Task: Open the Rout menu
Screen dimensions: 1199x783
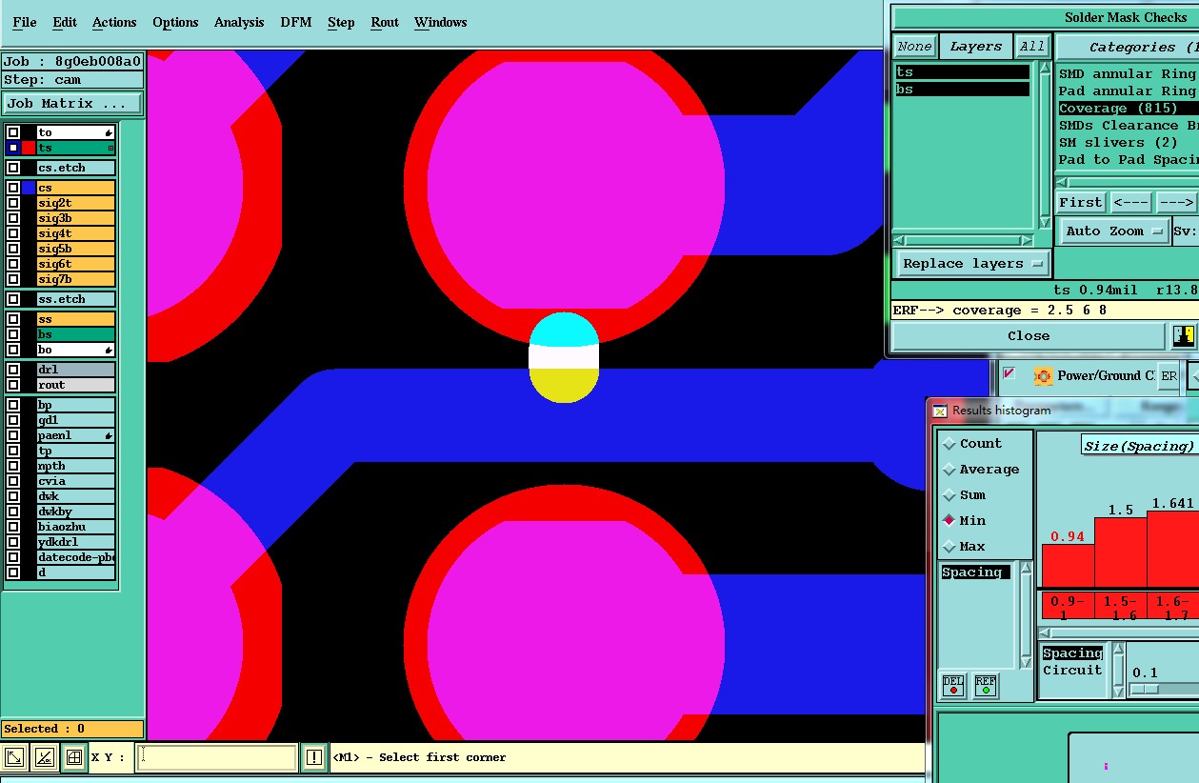Action: (x=385, y=22)
